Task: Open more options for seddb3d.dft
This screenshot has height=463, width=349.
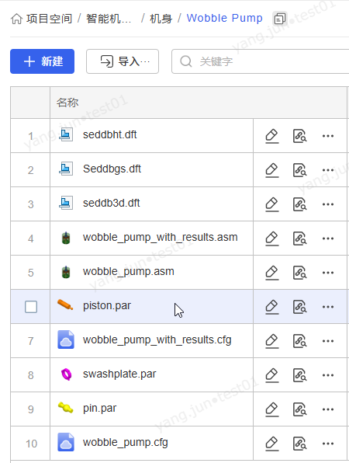Action: click(x=328, y=204)
